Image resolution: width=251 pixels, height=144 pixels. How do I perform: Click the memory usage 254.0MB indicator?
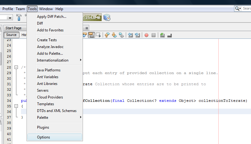click(x=92, y=18)
